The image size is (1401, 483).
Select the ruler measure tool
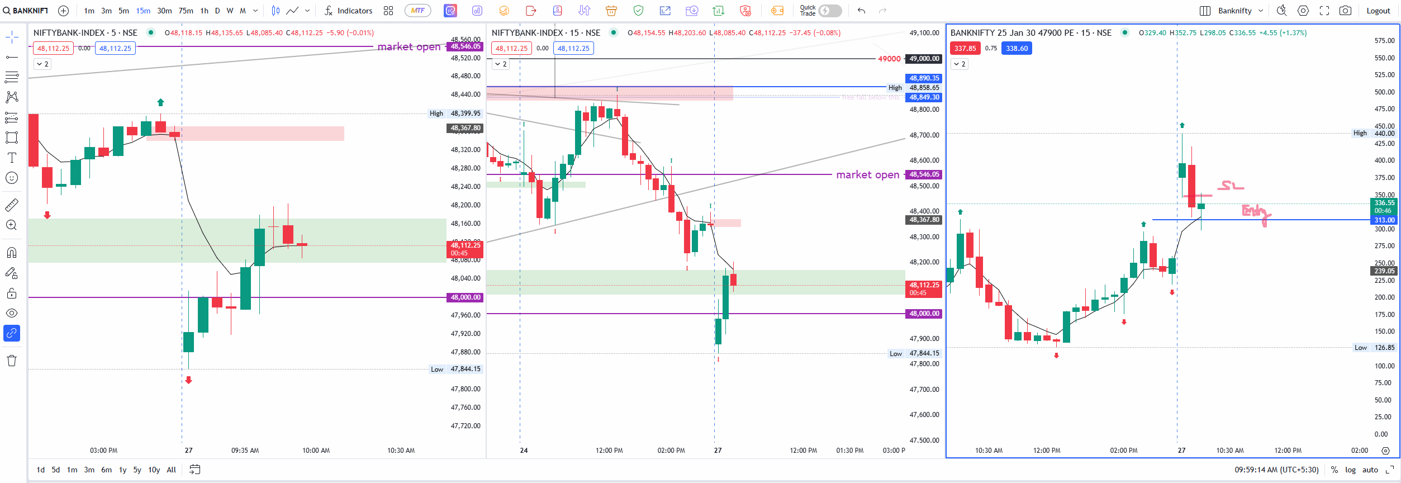click(x=12, y=205)
